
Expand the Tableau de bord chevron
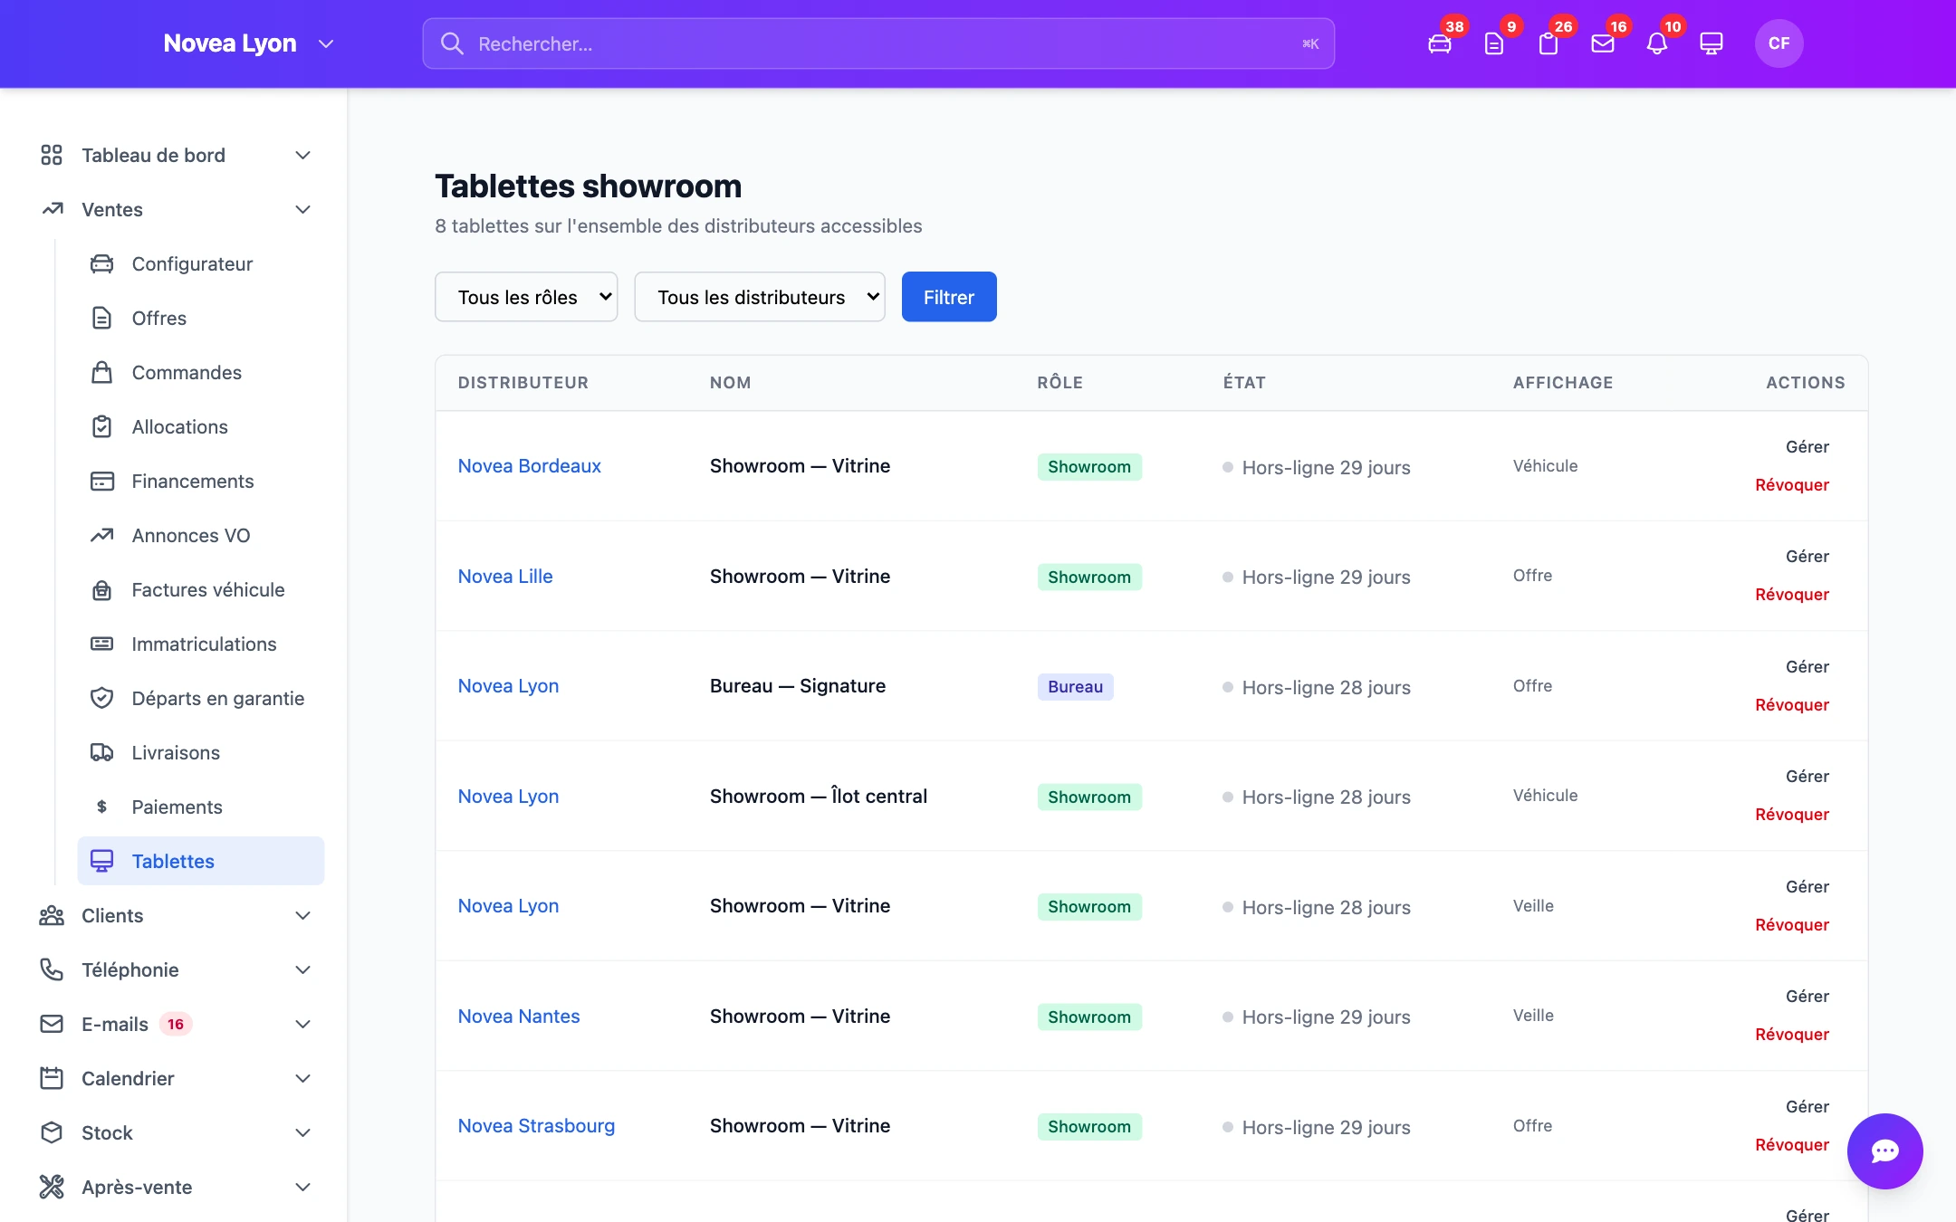click(303, 155)
